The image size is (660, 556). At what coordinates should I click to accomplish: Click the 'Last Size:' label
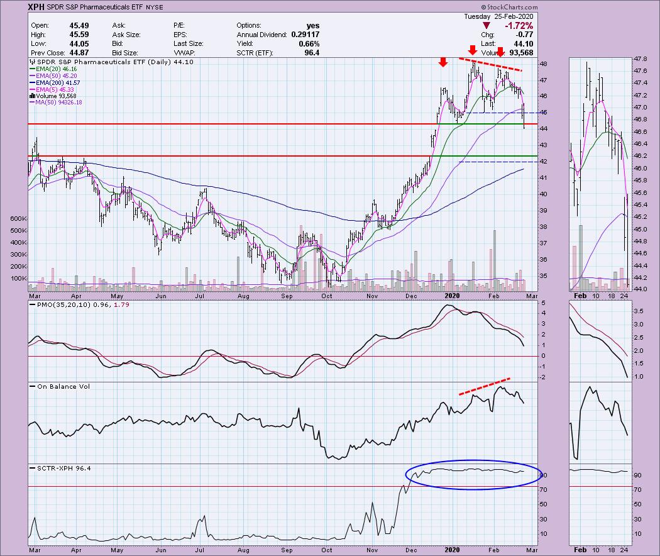point(188,44)
